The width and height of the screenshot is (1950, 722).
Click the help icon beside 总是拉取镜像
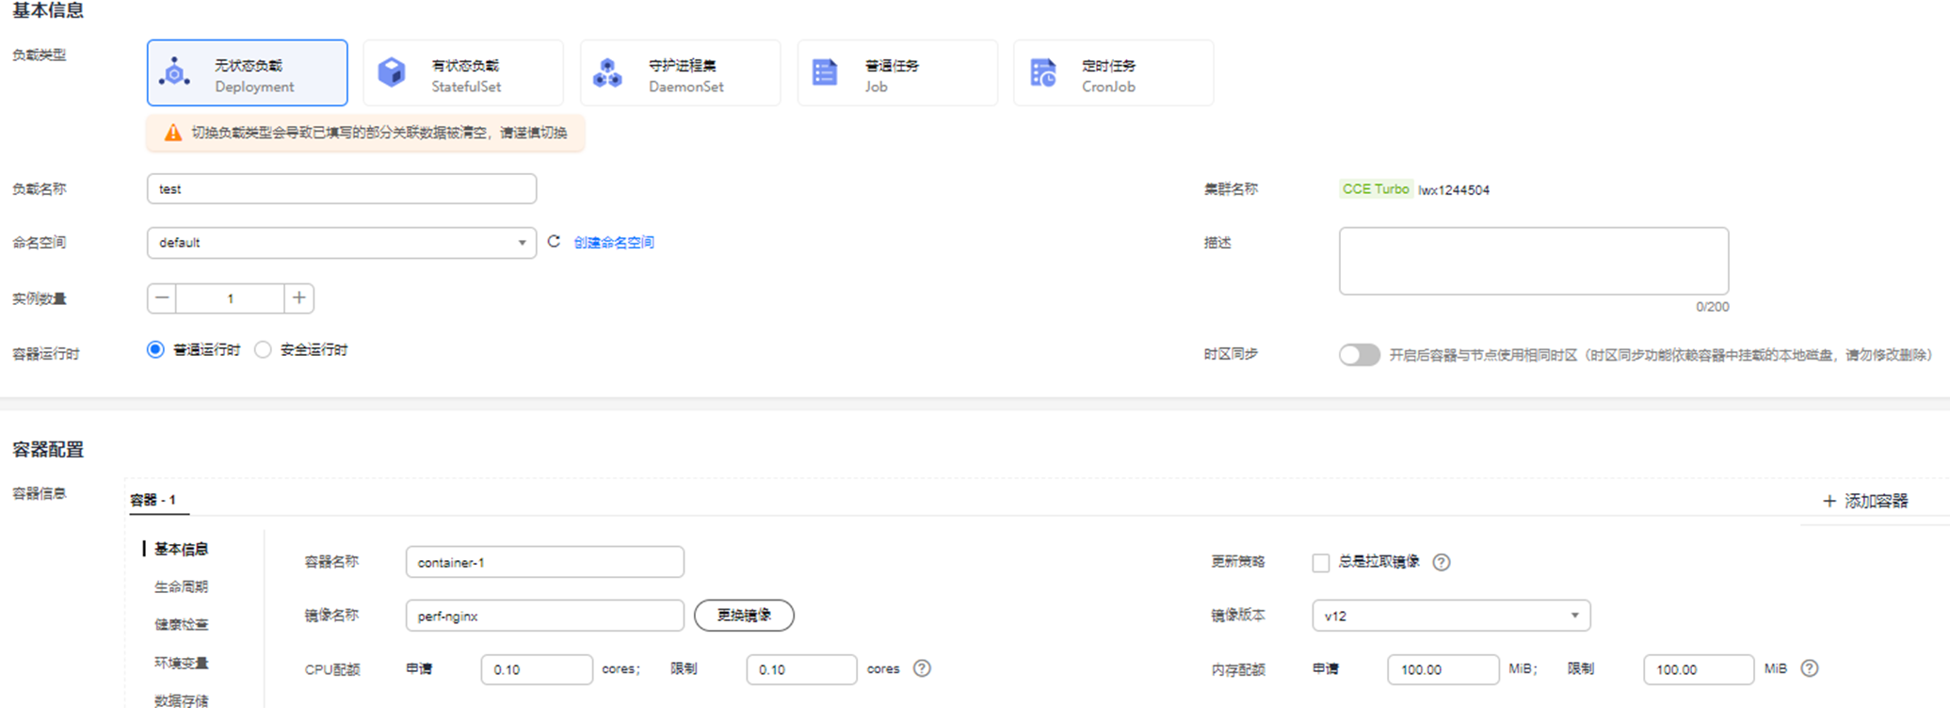pyautogui.click(x=1442, y=562)
